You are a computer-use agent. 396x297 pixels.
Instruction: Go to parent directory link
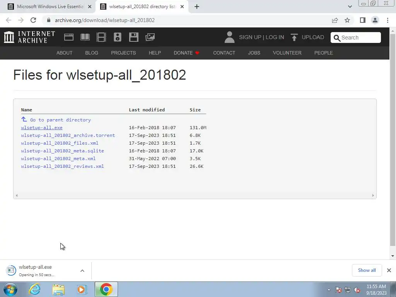click(x=60, y=120)
